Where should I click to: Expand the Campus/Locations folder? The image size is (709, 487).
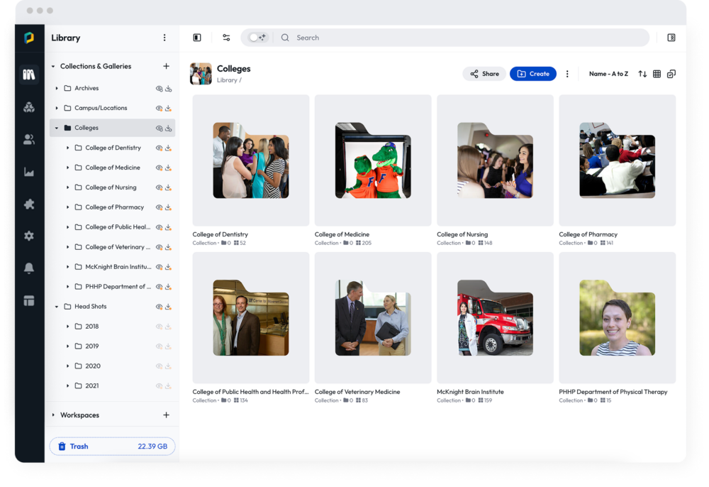tap(57, 108)
